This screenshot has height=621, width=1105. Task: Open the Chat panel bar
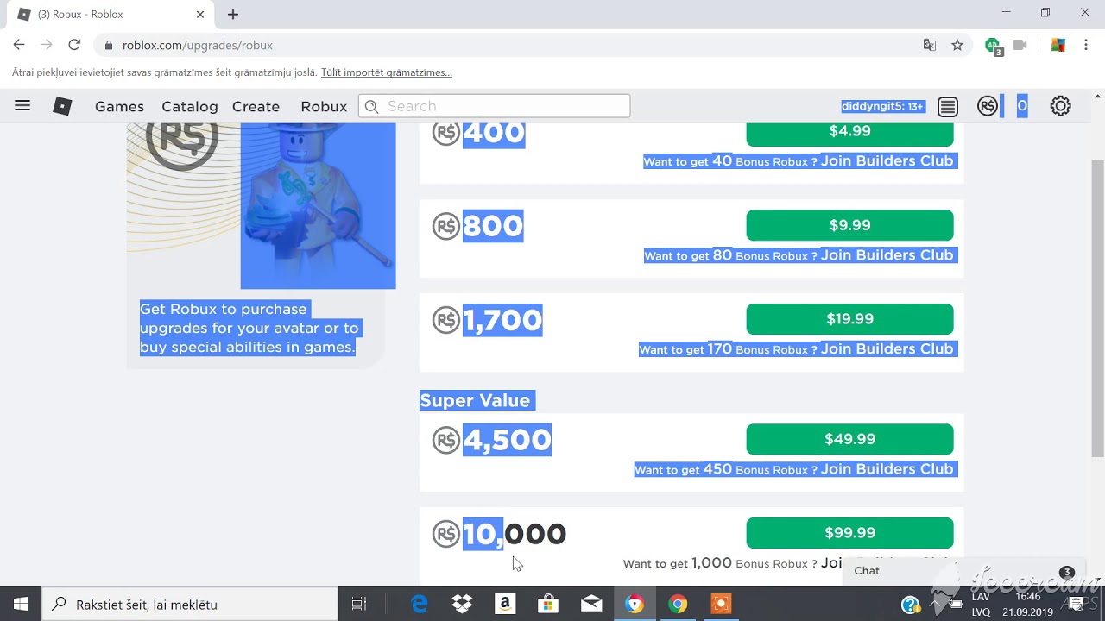click(x=963, y=571)
